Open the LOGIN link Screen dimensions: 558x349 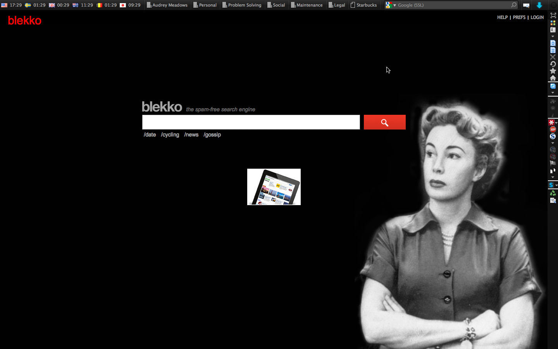[537, 17]
